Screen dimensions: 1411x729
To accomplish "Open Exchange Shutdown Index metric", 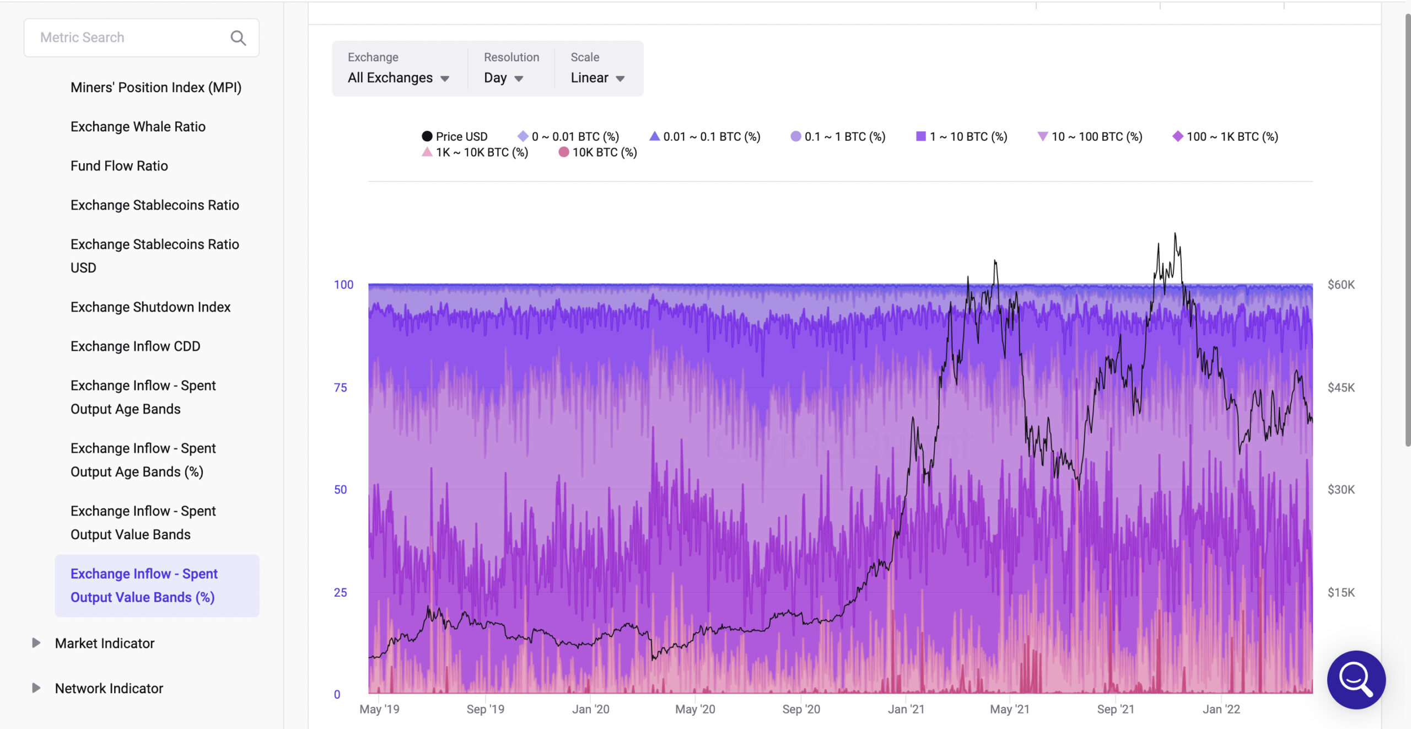I will pos(150,307).
